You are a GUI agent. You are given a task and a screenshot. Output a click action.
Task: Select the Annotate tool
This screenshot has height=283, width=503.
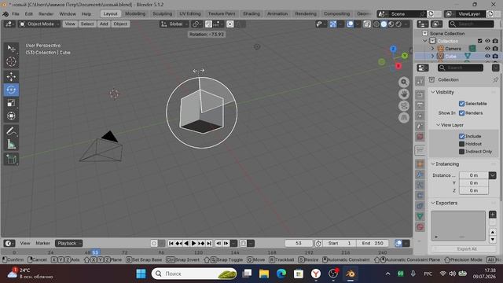coord(11,131)
